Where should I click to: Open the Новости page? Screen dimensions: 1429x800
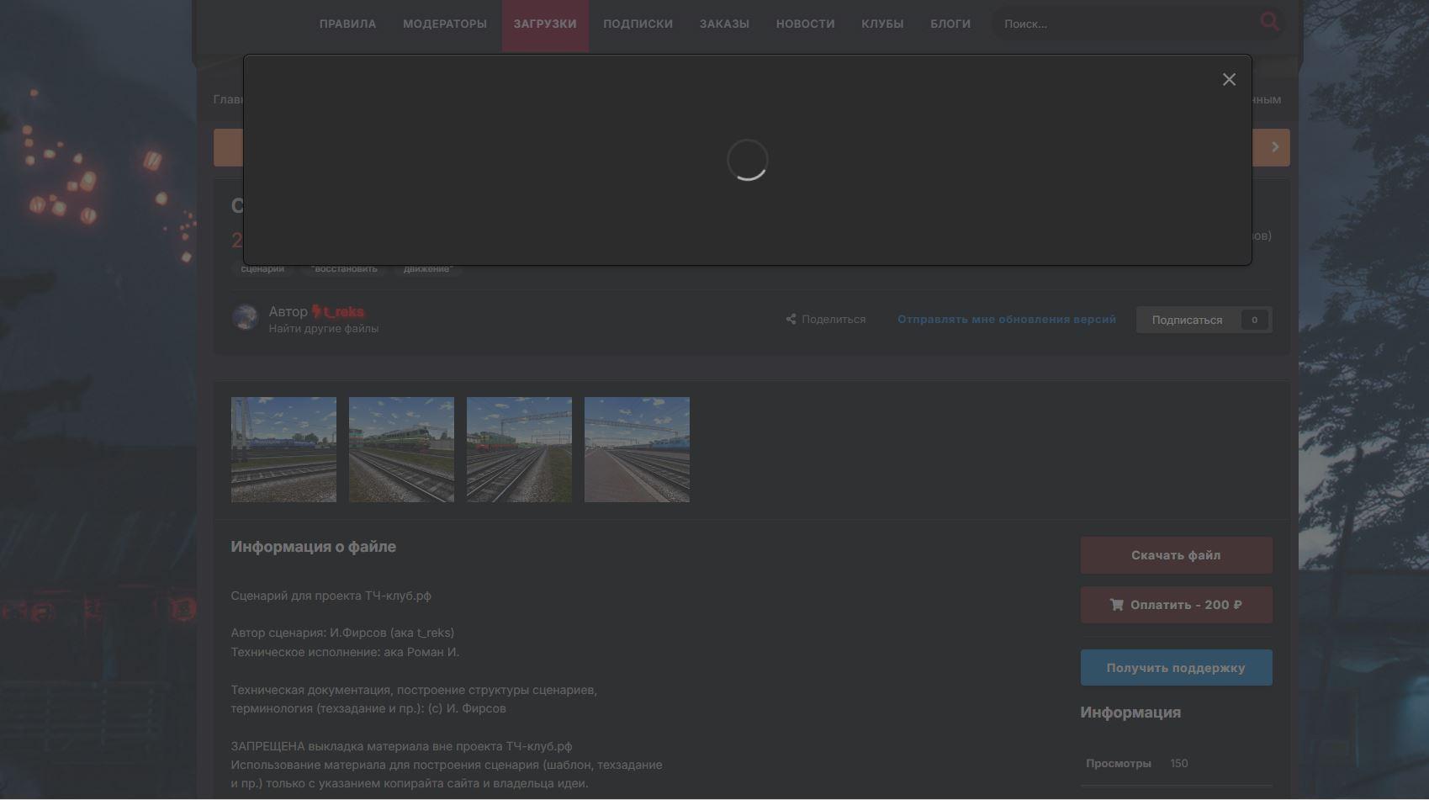[805, 24]
